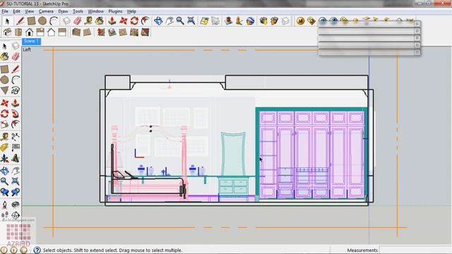Viewport: 452px width, 254px height.
Task: Toggle terrain display icon
Action: click(215, 21)
